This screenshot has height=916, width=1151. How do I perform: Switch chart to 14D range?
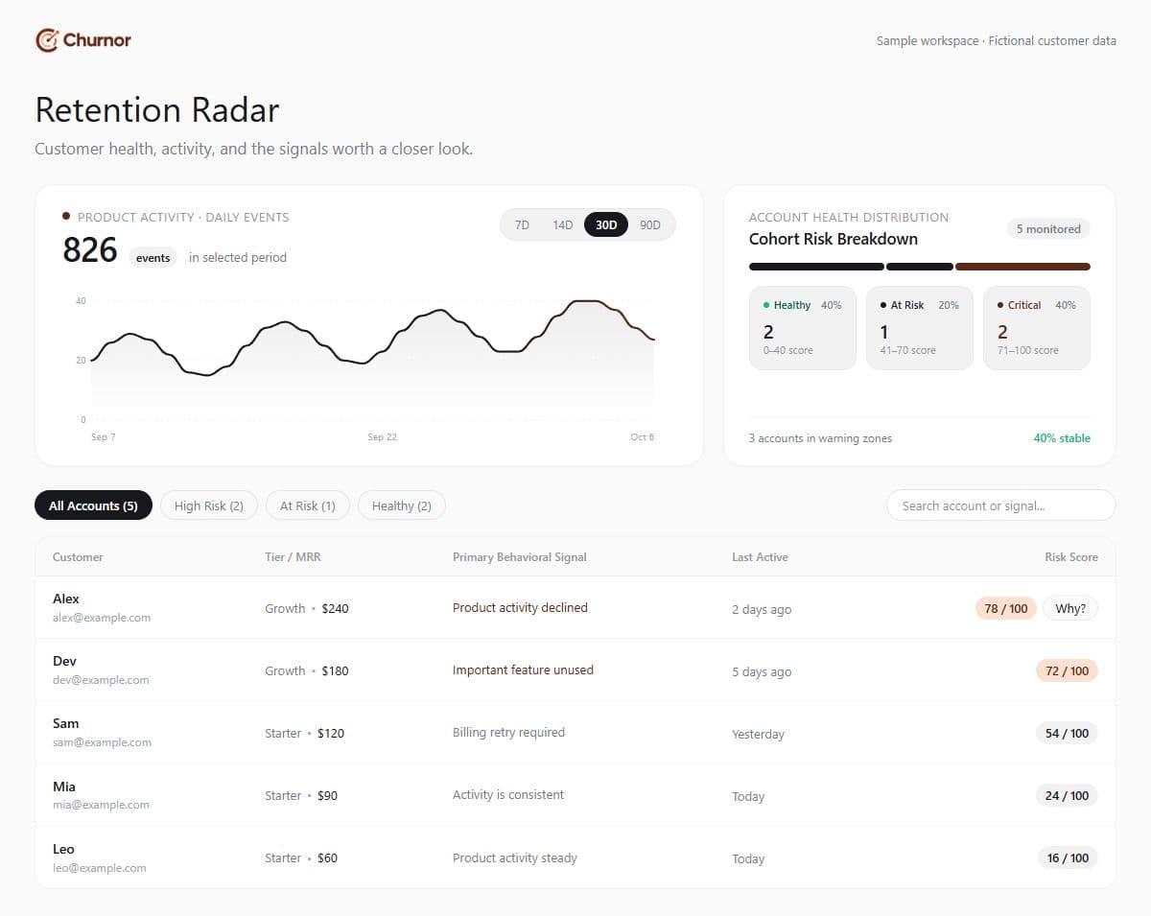pos(562,225)
